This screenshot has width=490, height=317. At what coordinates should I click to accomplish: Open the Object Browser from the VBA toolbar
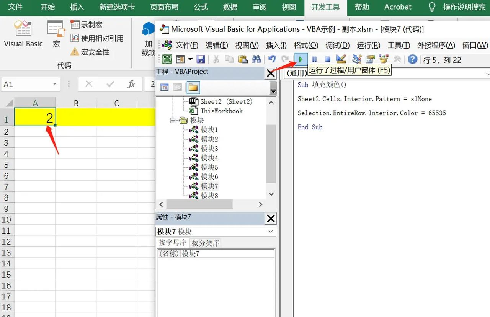tap(383, 59)
